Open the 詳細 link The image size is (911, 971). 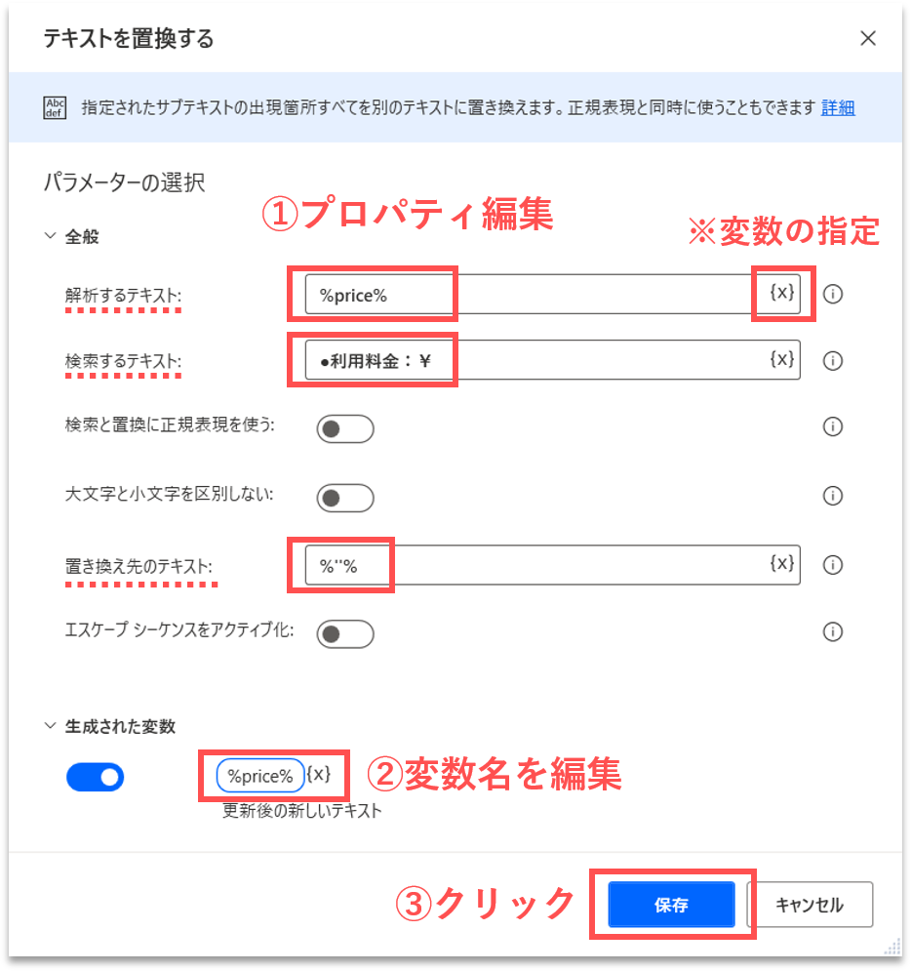[x=838, y=107]
